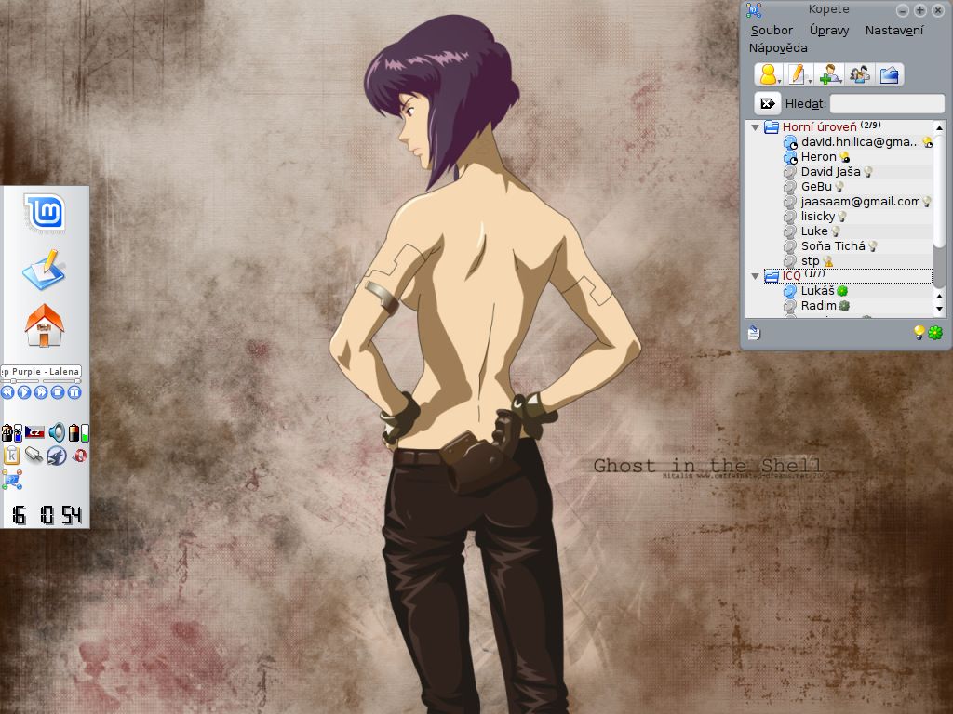Click the status message note icon in Kopete statusbar
Viewport: 953px width, 714px height.
754,333
